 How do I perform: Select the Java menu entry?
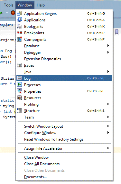coord(64,72)
